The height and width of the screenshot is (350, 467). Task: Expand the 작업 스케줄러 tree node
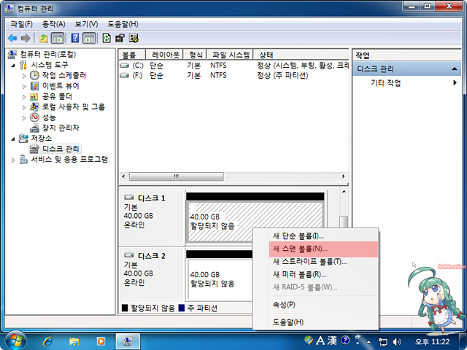tap(24, 76)
